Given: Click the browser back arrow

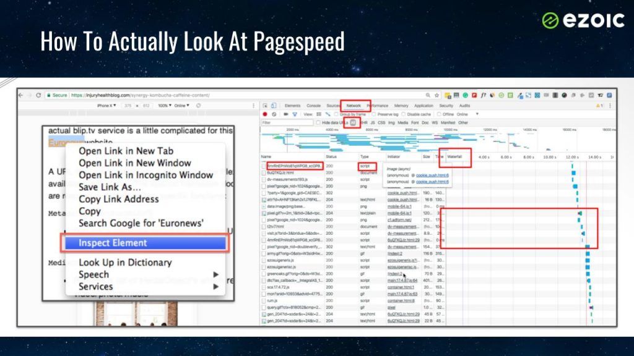Looking at the screenshot, I should pyautogui.click(x=21, y=95).
